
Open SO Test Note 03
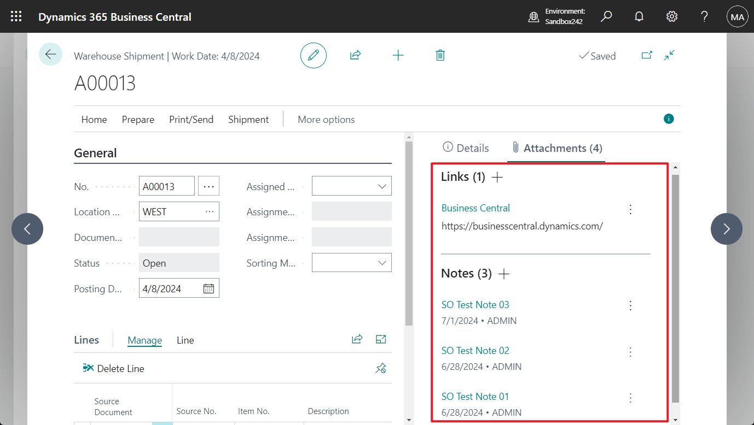coord(475,304)
